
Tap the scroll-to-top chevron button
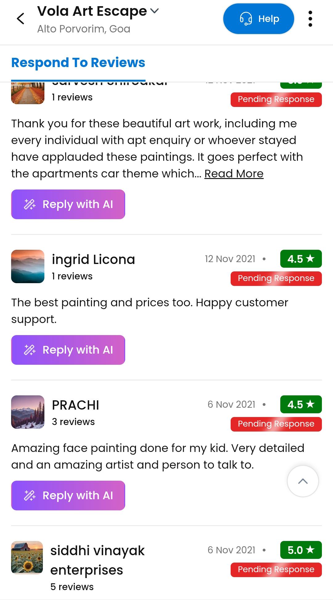303,481
